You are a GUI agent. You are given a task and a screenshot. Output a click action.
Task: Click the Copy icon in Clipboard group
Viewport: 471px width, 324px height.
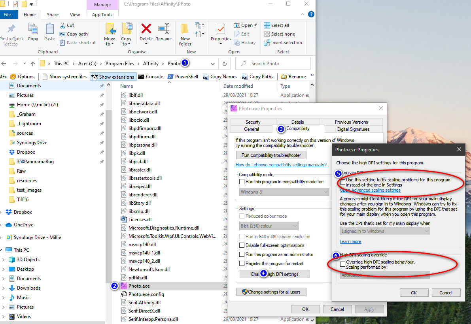point(33,29)
